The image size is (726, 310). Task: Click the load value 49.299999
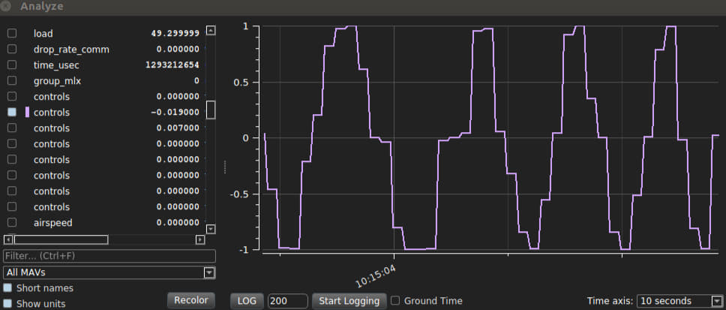click(175, 33)
